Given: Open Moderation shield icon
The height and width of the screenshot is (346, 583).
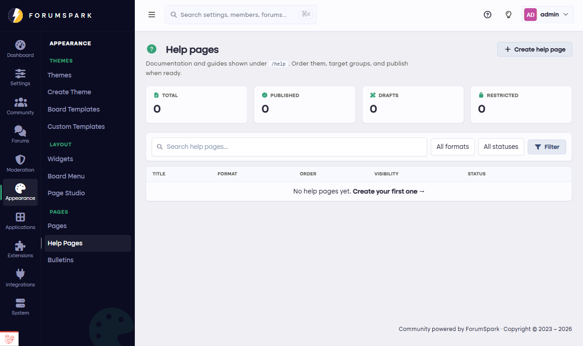Looking at the screenshot, I should 20,160.
